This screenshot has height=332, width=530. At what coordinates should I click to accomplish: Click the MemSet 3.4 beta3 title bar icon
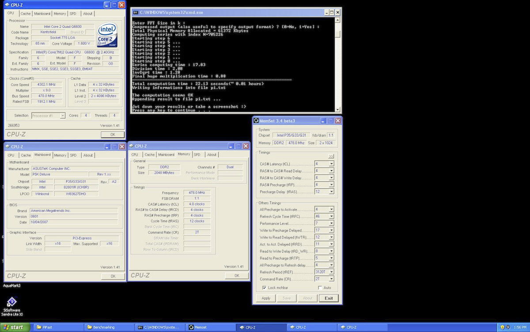(x=256, y=121)
